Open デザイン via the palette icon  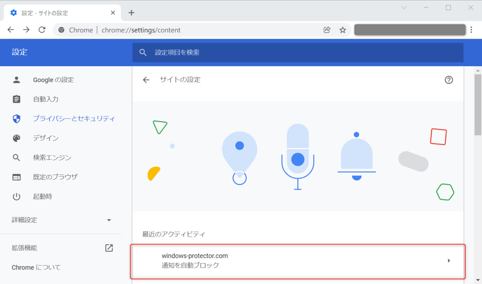pyautogui.click(x=16, y=138)
